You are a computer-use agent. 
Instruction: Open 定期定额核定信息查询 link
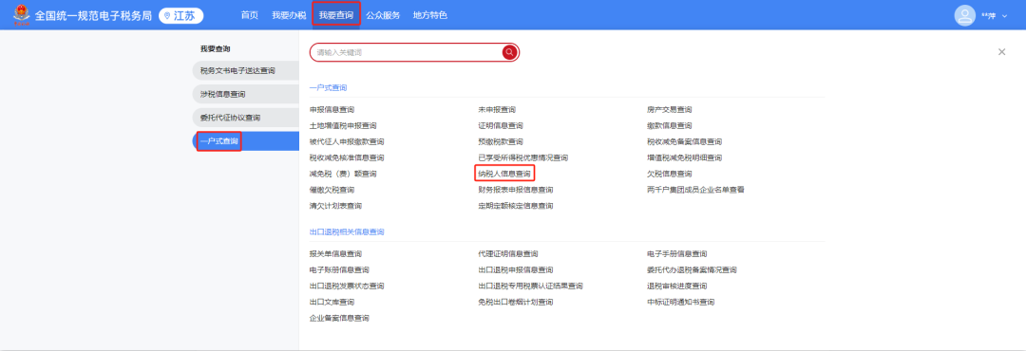[516, 206]
